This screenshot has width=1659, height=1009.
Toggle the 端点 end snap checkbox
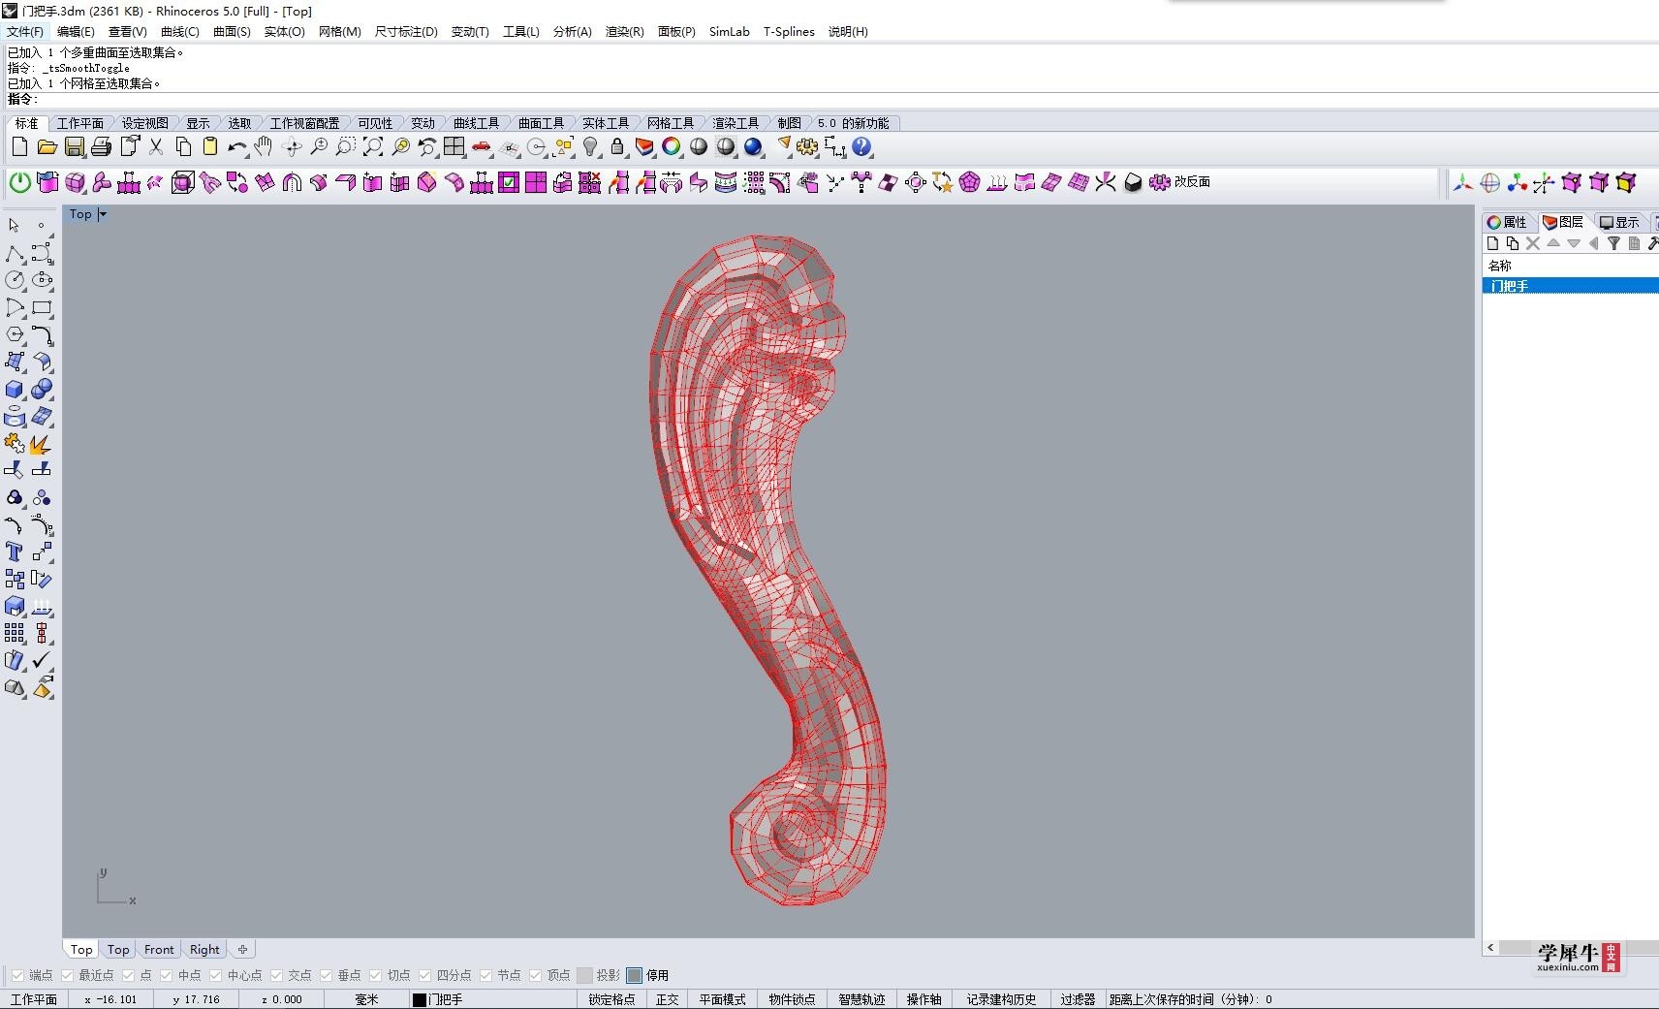click(x=17, y=975)
